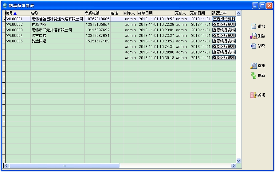Click the 修改 (Edit) icon
The height and width of the screenshot is (172, 275).
pyautogui.click(x=253, y=46)
